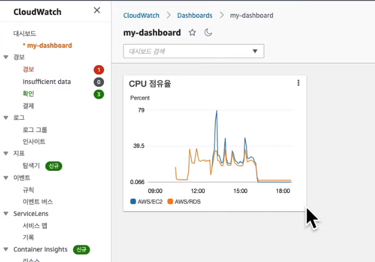The height and width of the screenshot is (262, 375).
Task: Click the highest EC2 spike on the chart
Action: [x=216, y=111]
